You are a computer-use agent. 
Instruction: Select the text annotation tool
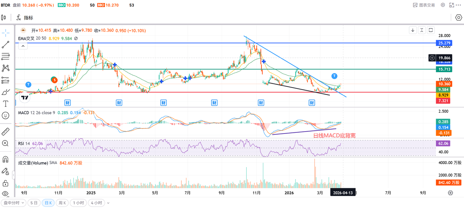click(5, 104)
